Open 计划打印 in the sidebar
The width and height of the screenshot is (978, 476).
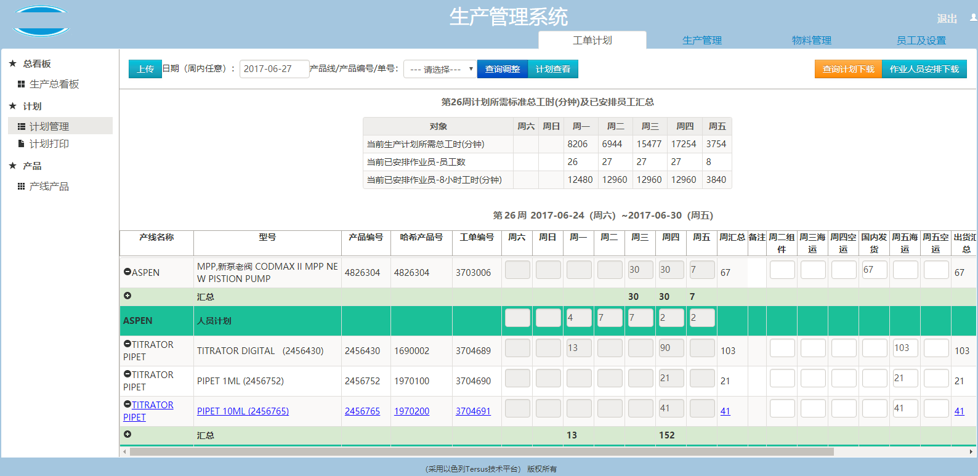[49, 143]
